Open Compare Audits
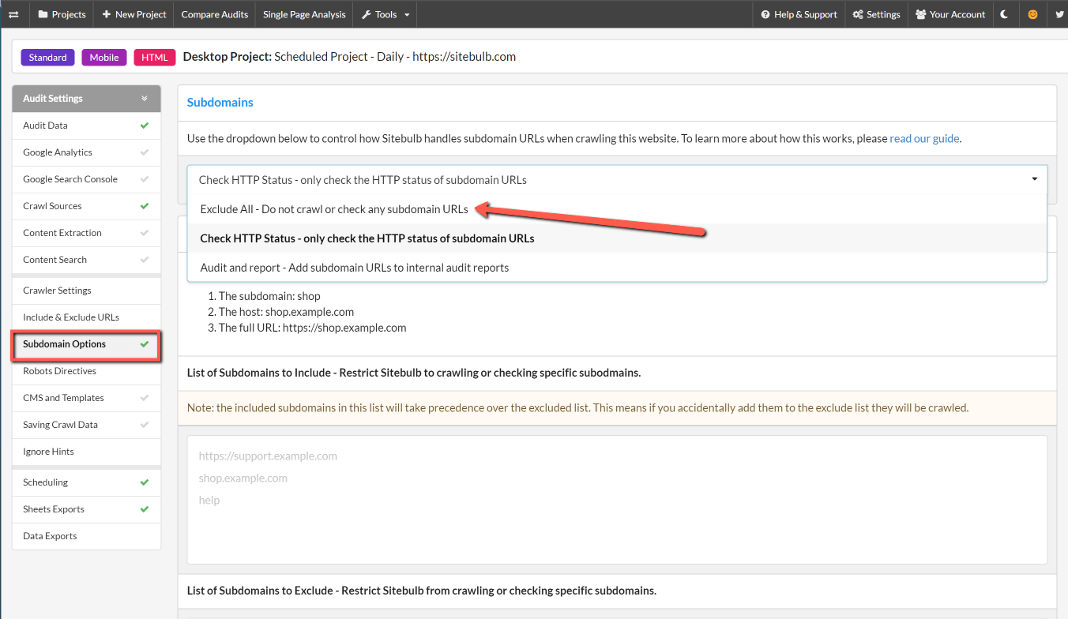1068x619 pixels. click(x=215, y=14)
